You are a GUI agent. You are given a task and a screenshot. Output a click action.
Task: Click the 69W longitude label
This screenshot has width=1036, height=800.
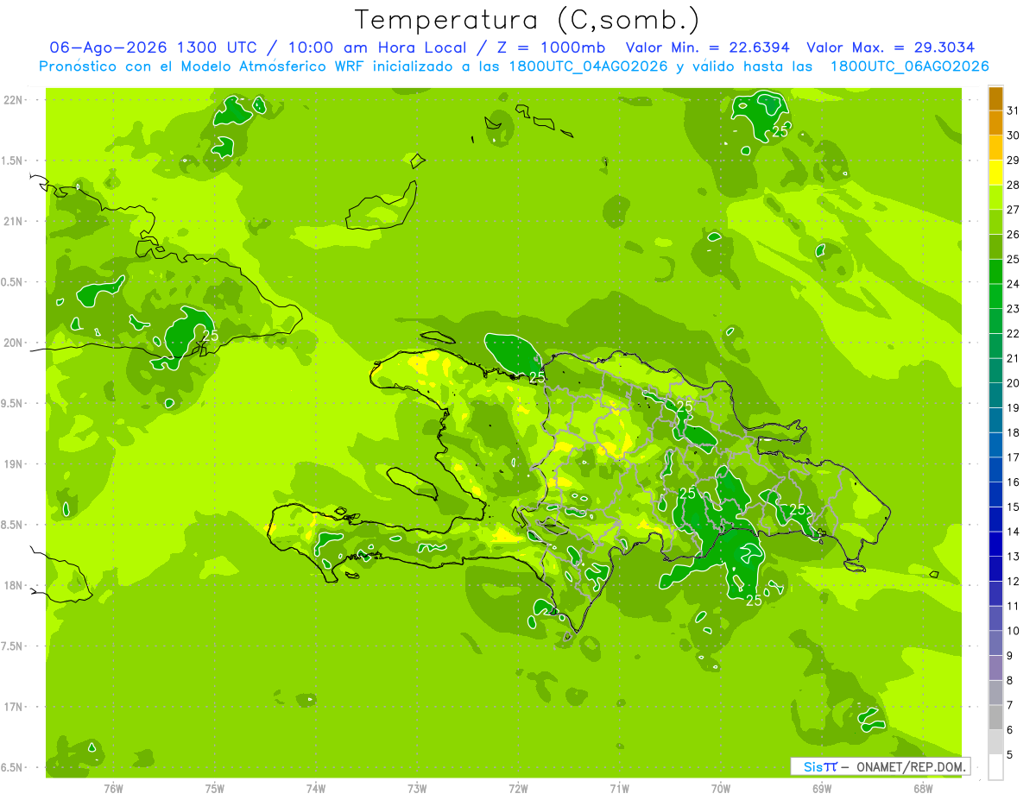822,788
